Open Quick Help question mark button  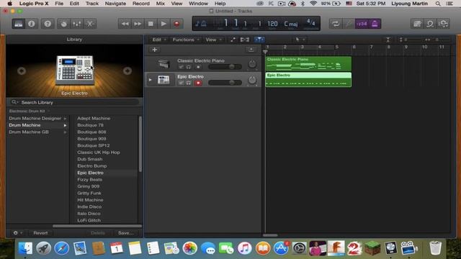coord(48,24)
